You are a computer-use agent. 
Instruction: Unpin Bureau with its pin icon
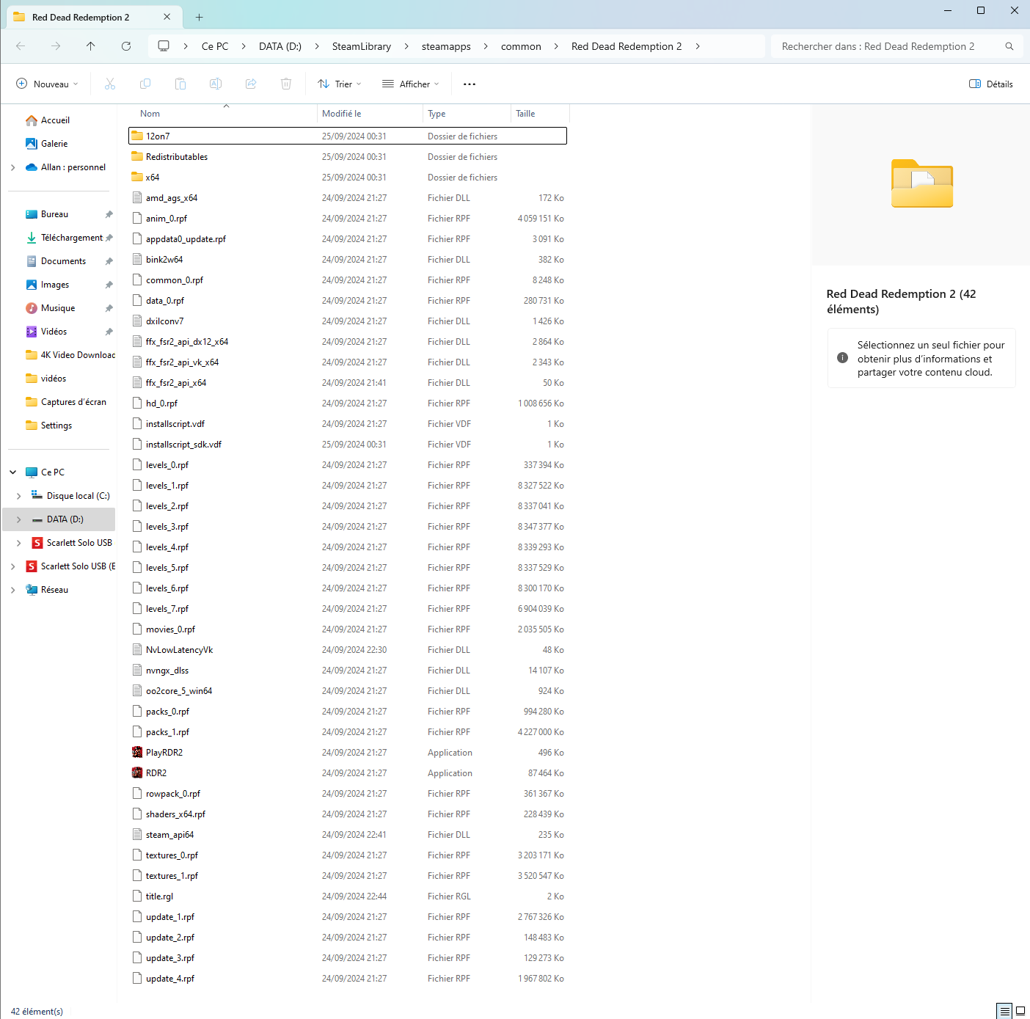pyautogui.click(x=109, y=214)
